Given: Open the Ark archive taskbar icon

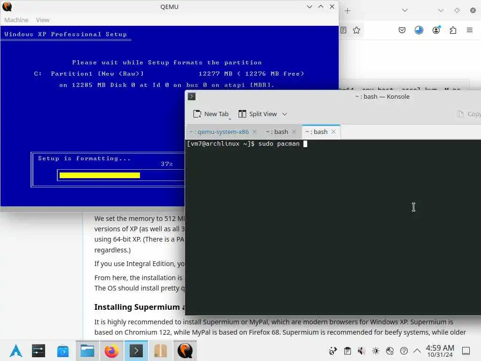Looking at the screenshot, I should 160,351.
